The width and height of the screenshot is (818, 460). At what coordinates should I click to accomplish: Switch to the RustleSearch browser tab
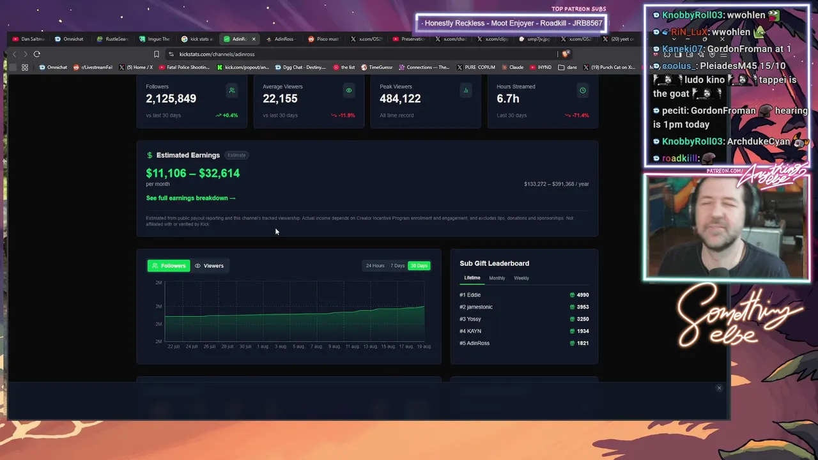pos(112,39)
